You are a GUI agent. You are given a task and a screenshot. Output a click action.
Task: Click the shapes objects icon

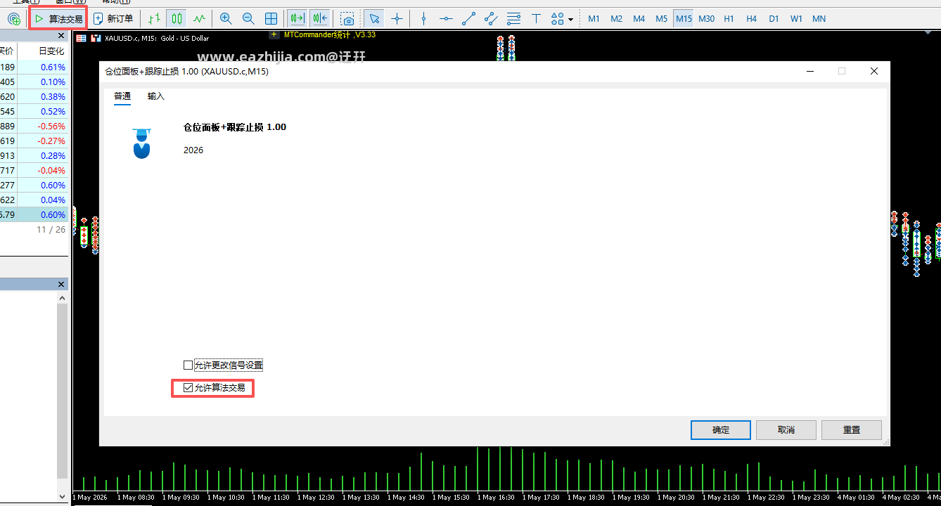[x=557, y=19]
